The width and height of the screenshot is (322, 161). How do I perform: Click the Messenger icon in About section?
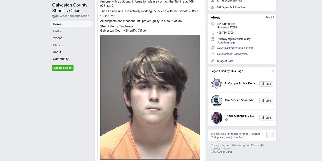213,39
